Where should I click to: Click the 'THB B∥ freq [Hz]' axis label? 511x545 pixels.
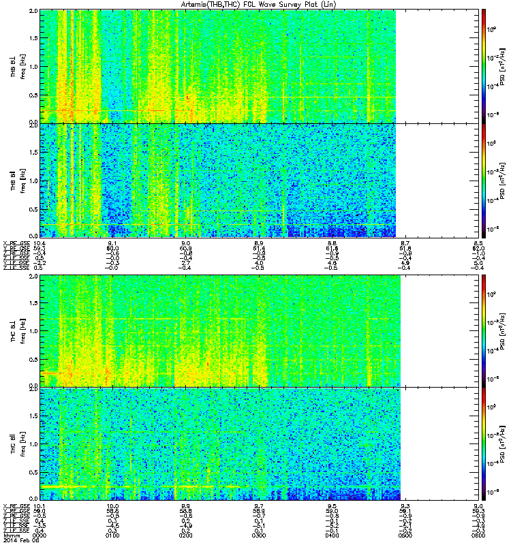(18, 181)
